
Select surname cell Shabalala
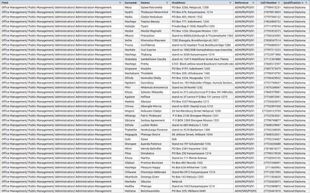coord(131,59)
